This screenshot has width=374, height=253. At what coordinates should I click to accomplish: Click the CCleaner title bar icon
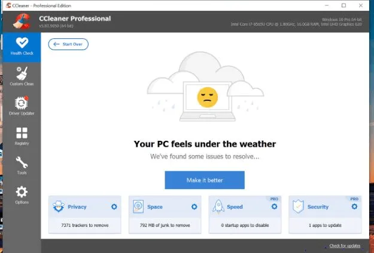point(8,5)
